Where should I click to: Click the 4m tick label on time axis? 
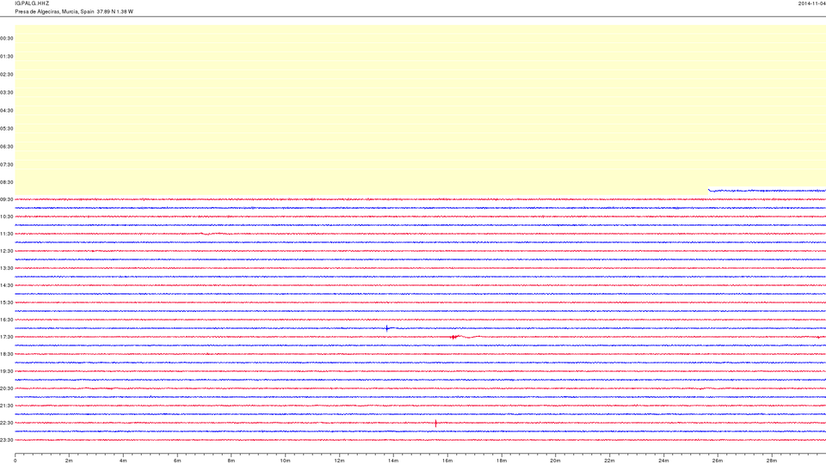coord(123,461)
